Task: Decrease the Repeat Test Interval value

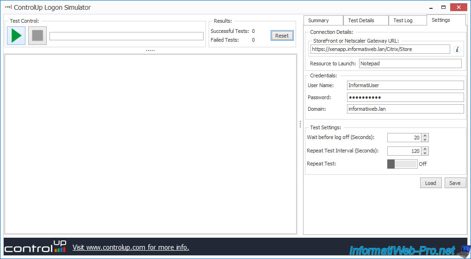Action: (x=425, y=153)
